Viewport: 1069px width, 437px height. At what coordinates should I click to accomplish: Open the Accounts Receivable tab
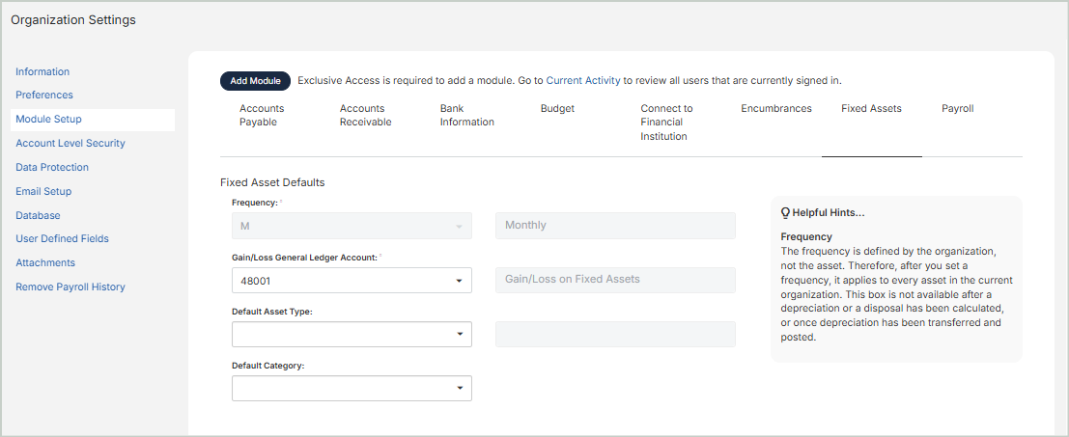pos(365,116)
